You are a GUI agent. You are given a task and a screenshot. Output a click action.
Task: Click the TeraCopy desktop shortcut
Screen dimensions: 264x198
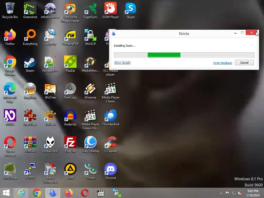(70, 91)
